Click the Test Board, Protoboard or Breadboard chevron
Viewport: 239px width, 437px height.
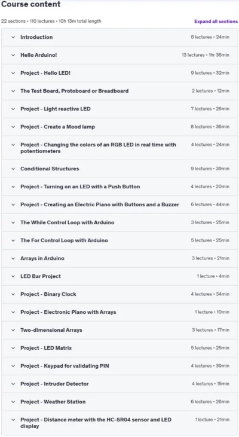point(13,91)
